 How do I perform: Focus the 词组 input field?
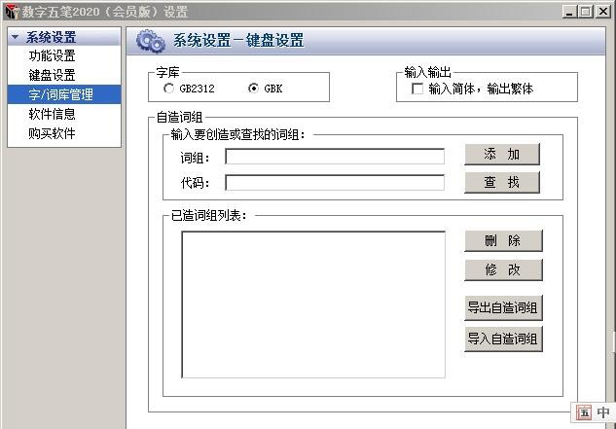click(335, 157)
